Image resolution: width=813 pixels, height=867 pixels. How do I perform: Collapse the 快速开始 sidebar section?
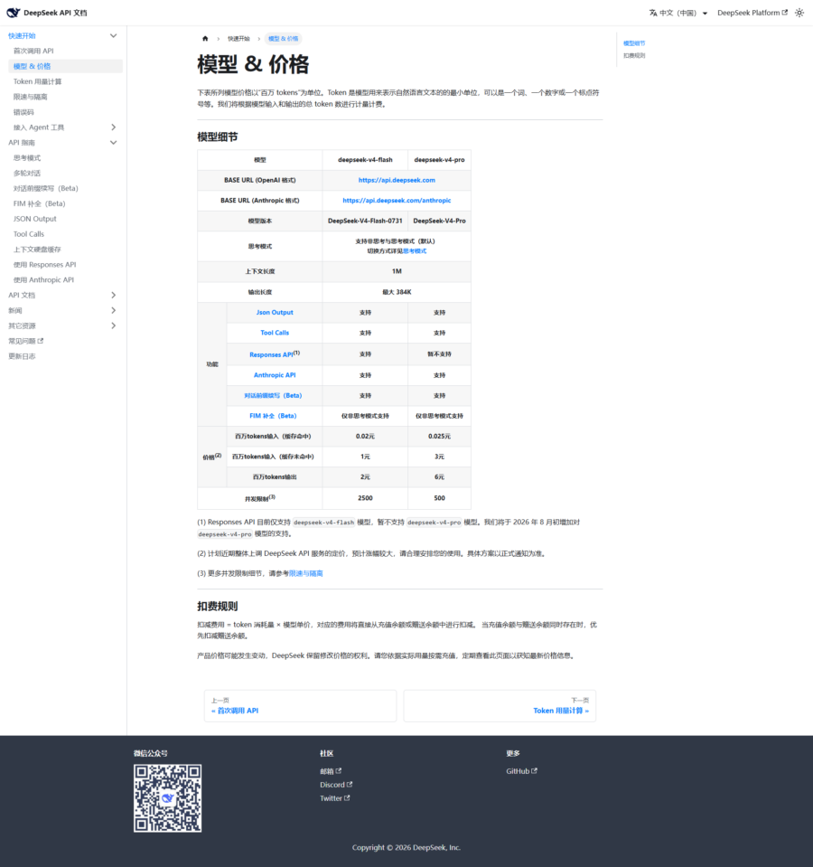[113, 36]
